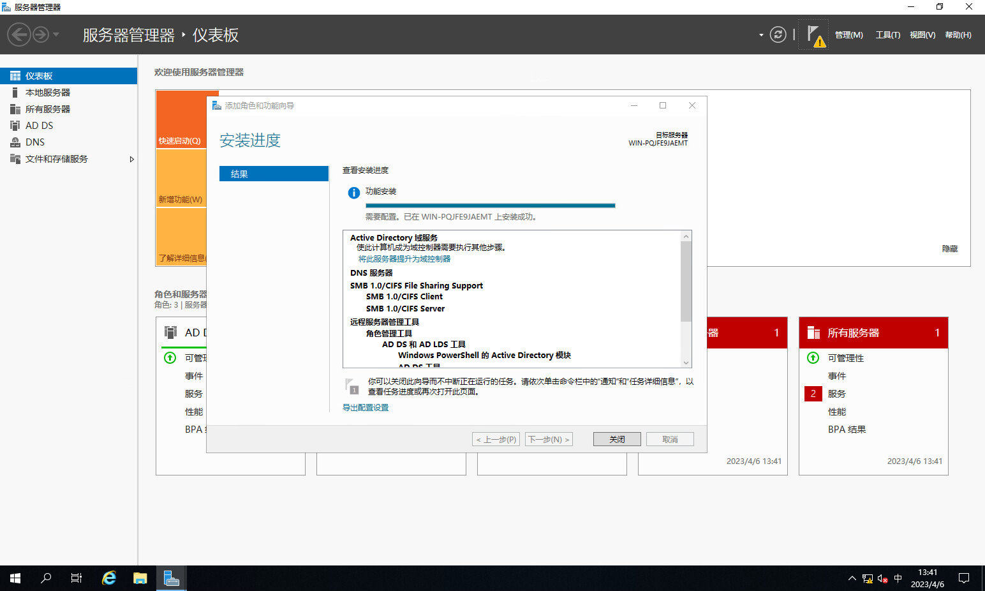This screenshot has width=985, height=591.
Task: Open the 管理(M) menu
Action: tap(848, 35)
